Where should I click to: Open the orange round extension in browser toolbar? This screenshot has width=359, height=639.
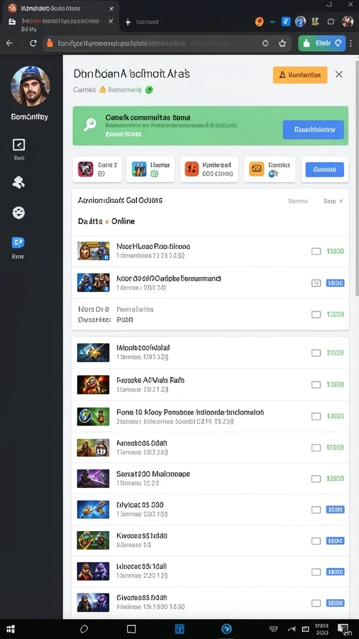[x=259, y=22]
